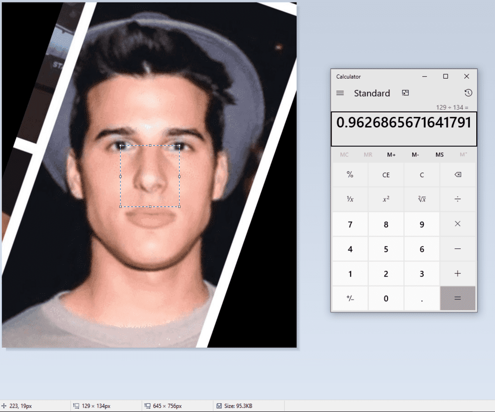The height and width of the screenshot is (412, 495).
Task: Click the C clear key in Calculator
Action: (x=422, y=175)
